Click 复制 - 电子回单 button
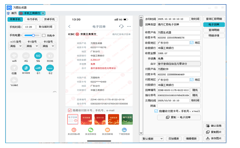240x148 pixels. [179, 117]
